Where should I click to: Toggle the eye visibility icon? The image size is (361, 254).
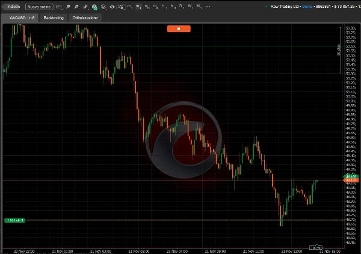point(112,7)
